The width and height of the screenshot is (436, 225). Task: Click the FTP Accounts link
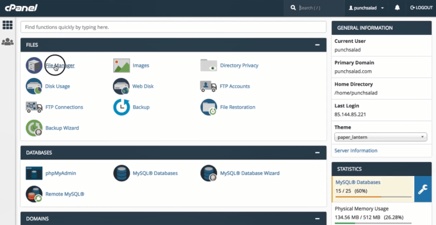pyautogui.click(x=235, y=87)
